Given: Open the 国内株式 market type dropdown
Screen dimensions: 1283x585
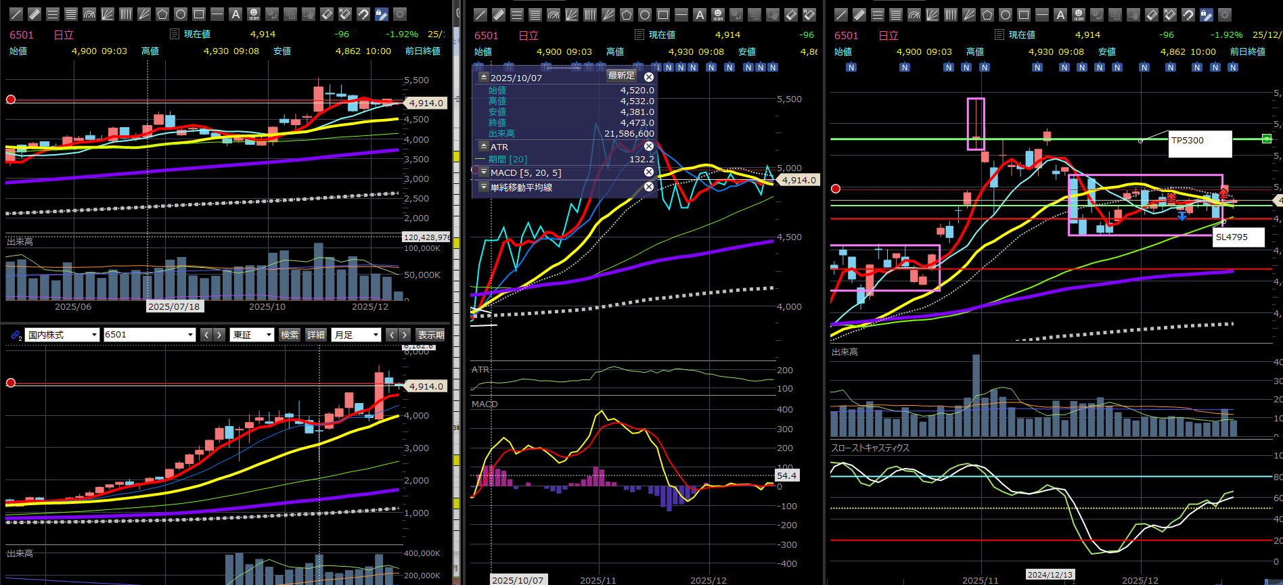Looking at the screenshot, I should pos(62,335).
